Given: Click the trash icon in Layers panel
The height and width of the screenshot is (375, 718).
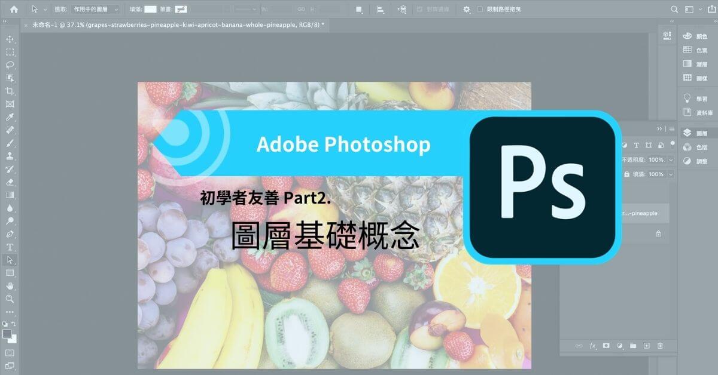Looking at the screenshot, I should (x=660, y=345).
